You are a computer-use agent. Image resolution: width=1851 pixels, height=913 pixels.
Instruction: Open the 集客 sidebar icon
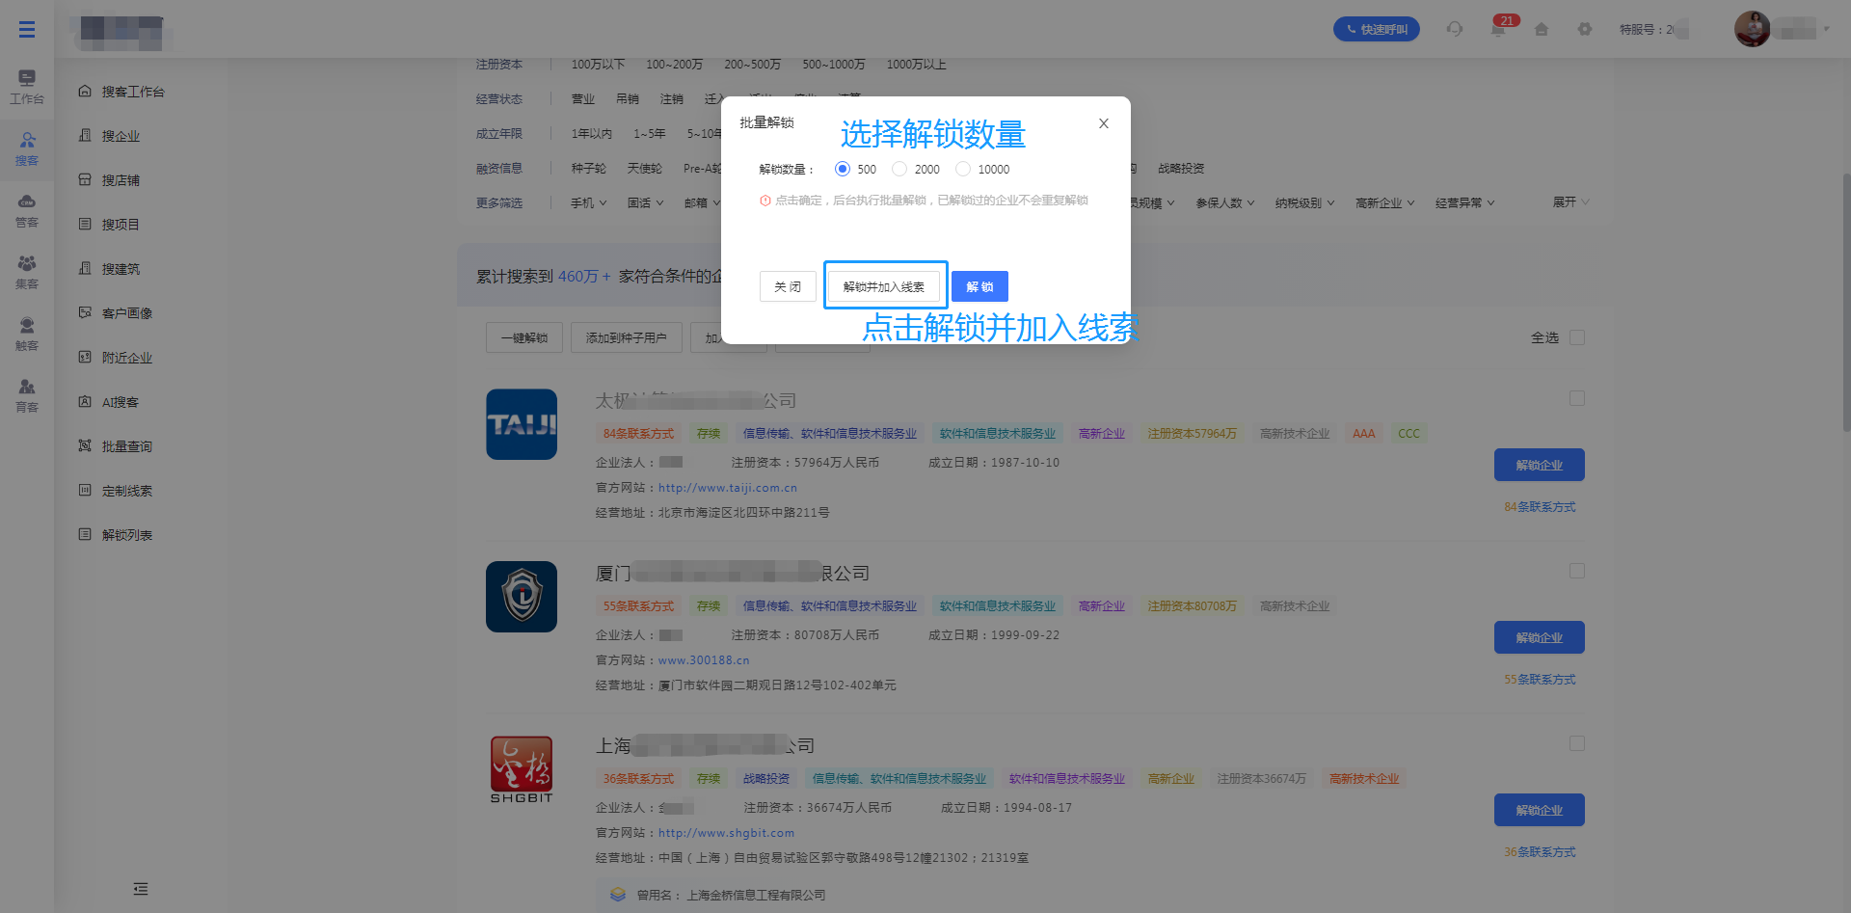[27, 273]
